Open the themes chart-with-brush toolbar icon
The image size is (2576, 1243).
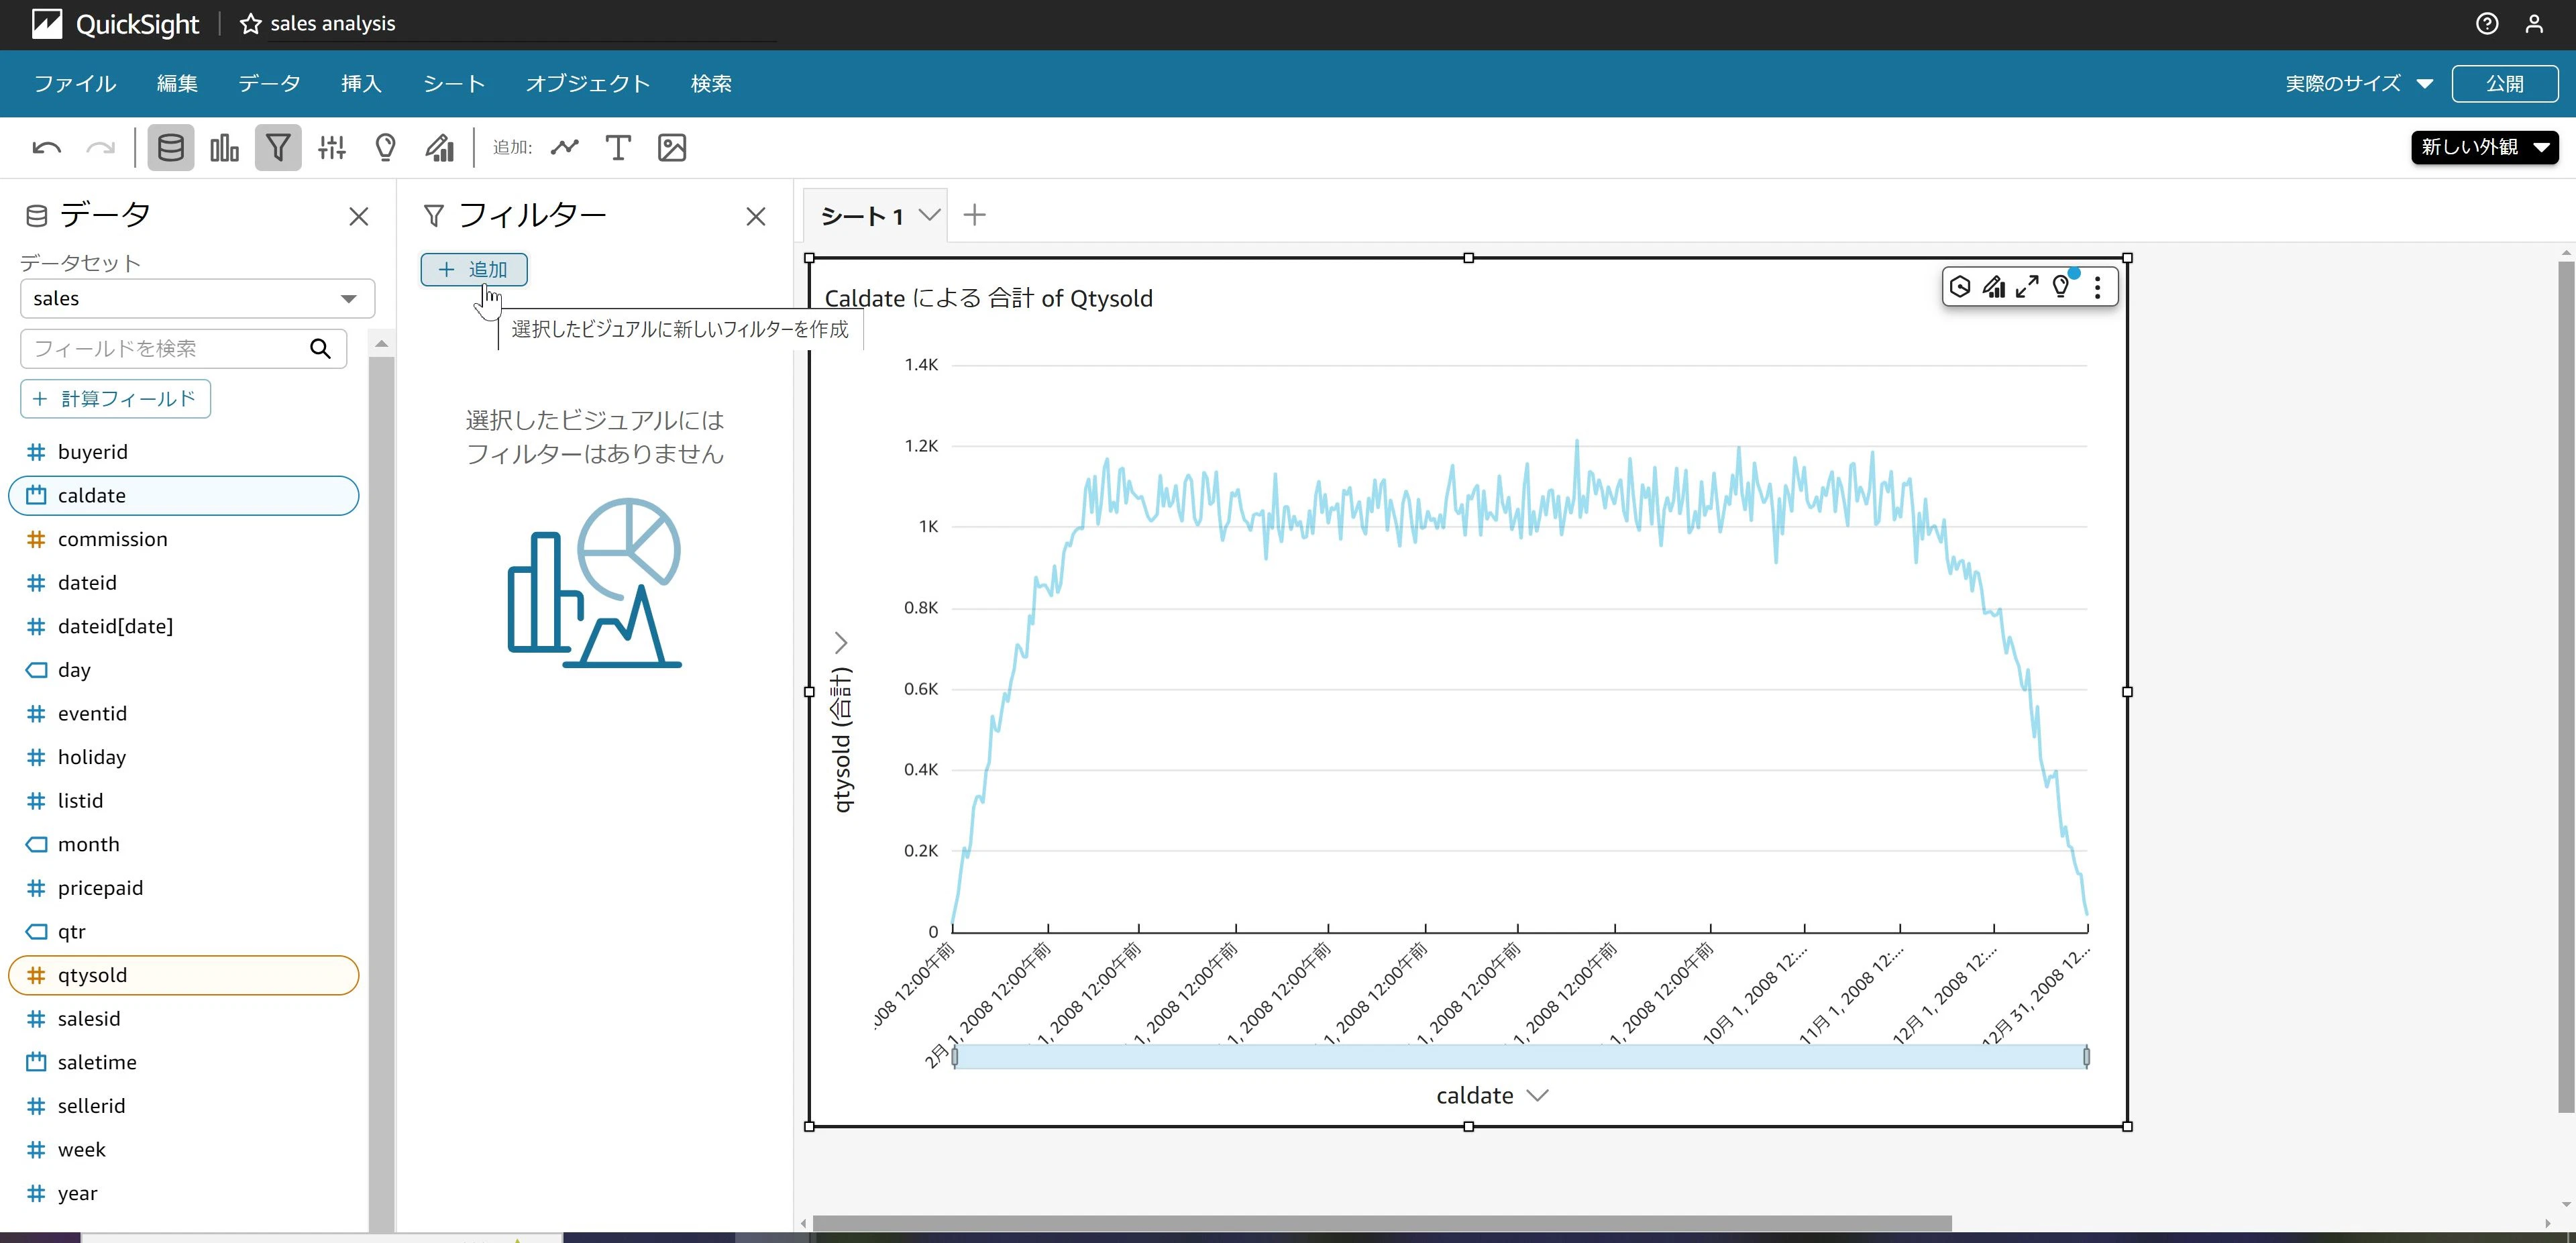[x=439, y=148]
